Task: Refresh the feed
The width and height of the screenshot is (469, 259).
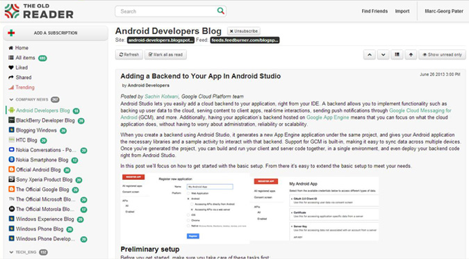Action: [x=129, y=55]
